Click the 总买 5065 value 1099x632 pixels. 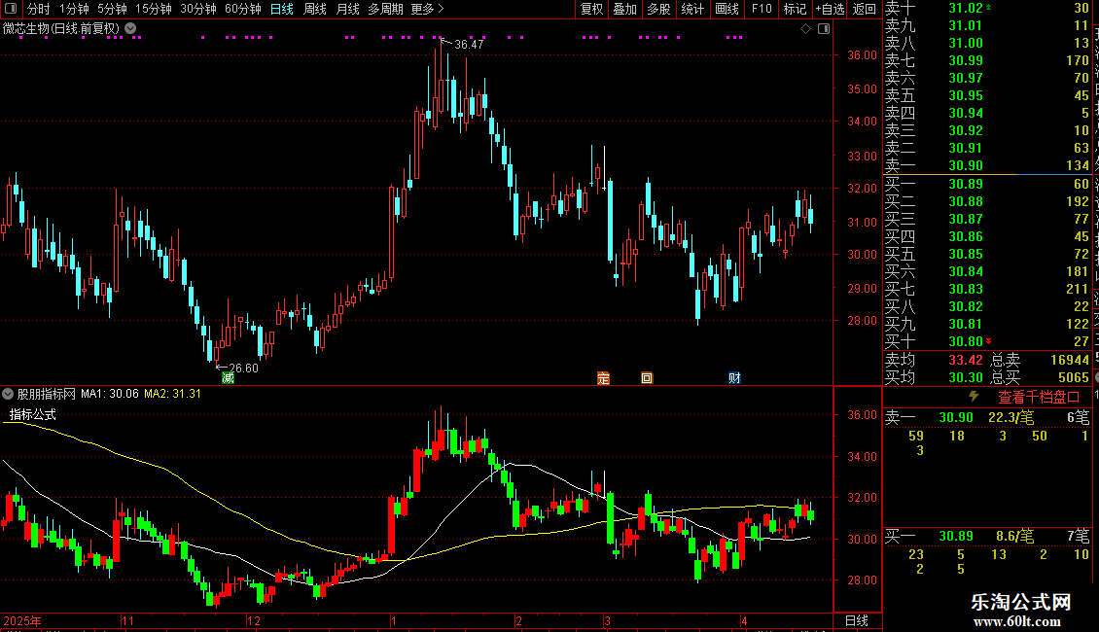(x=1074, y=377)
